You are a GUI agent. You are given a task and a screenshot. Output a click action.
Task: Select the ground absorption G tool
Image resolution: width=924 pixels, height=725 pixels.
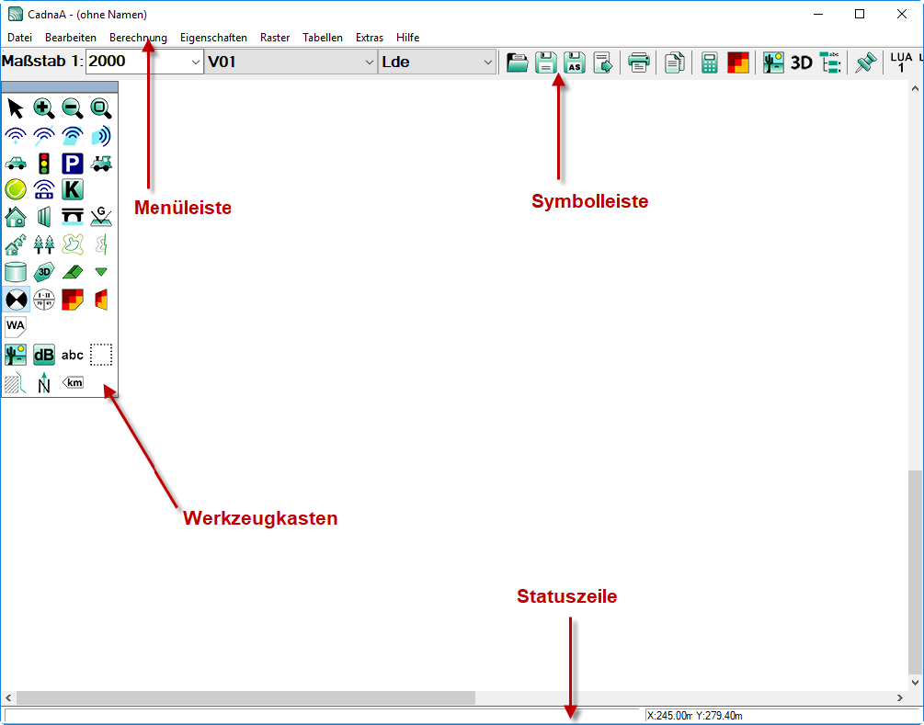click(x=101, y=218)
